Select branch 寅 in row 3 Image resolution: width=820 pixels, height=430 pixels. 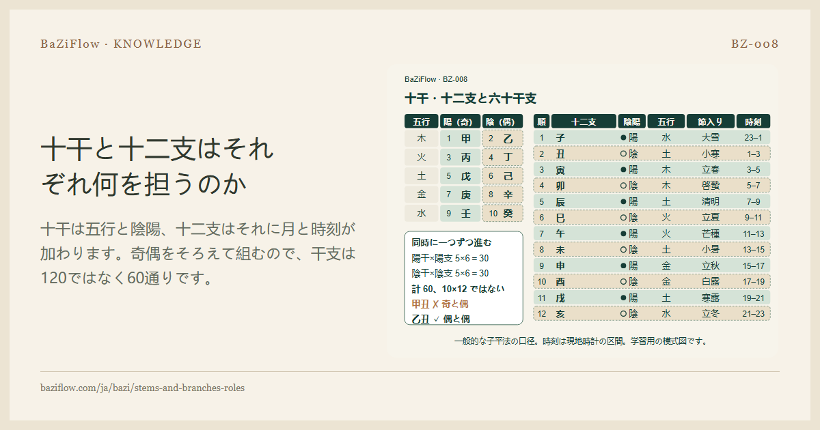(x=560, y=169)
